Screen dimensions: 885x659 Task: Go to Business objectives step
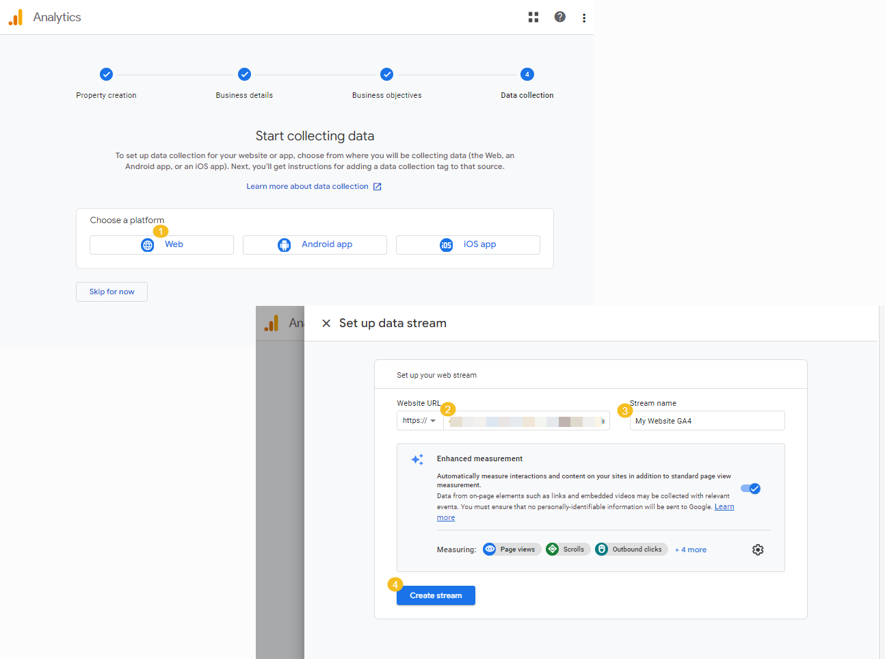pyautogui.click(x=386, y=75)
